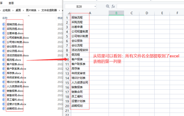
Task: Click the magnifier zoom icon beside fx
Action: [x=108, y=6]
